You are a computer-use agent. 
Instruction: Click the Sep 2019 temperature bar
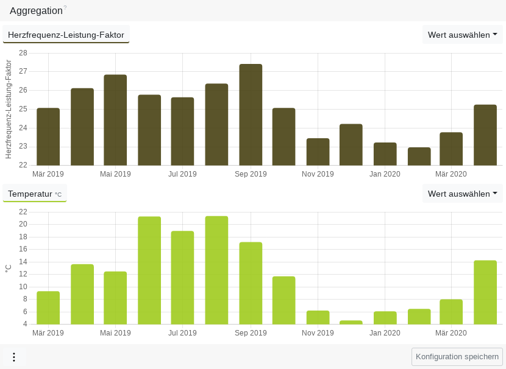[x=251, y=283]
